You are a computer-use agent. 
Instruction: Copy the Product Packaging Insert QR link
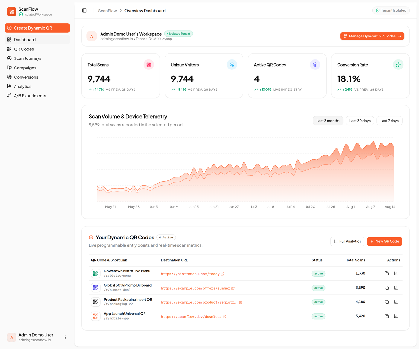point(387,302)
